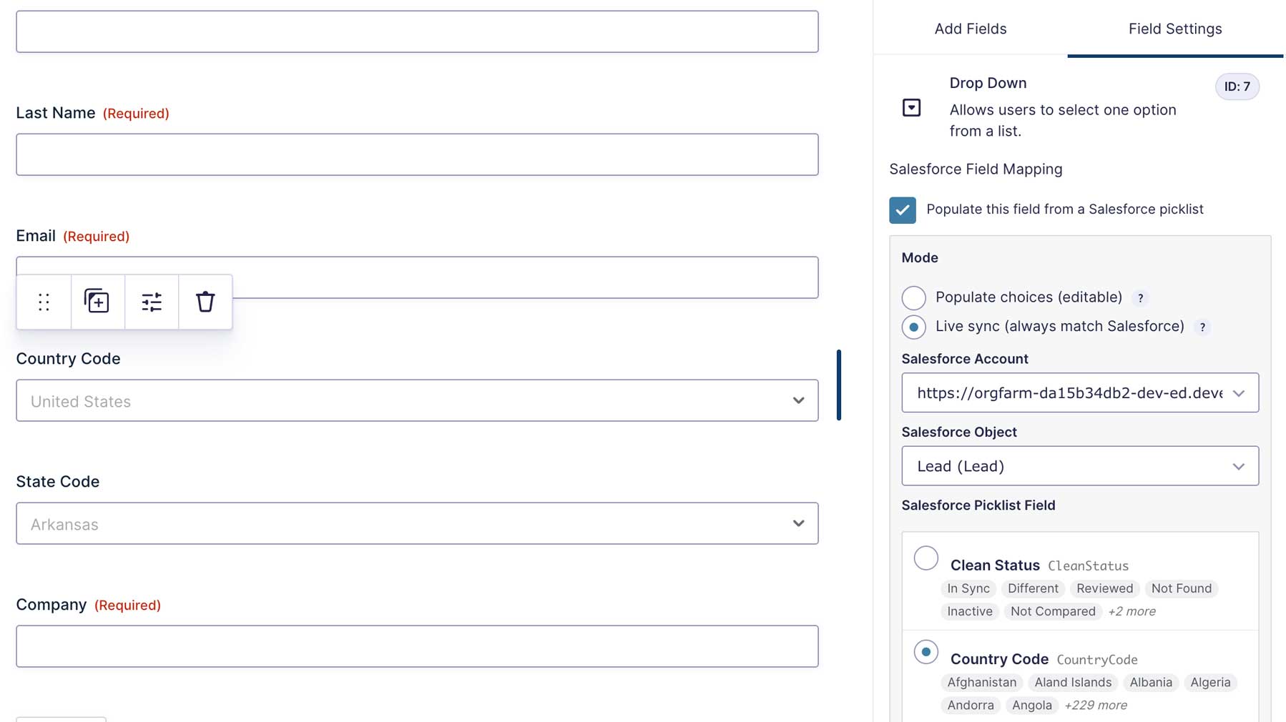Uncheck Populate this field from Salesforce picklist
This screenshot has height=722, width=1286.
pyautogui.click(x=903, y=210)
